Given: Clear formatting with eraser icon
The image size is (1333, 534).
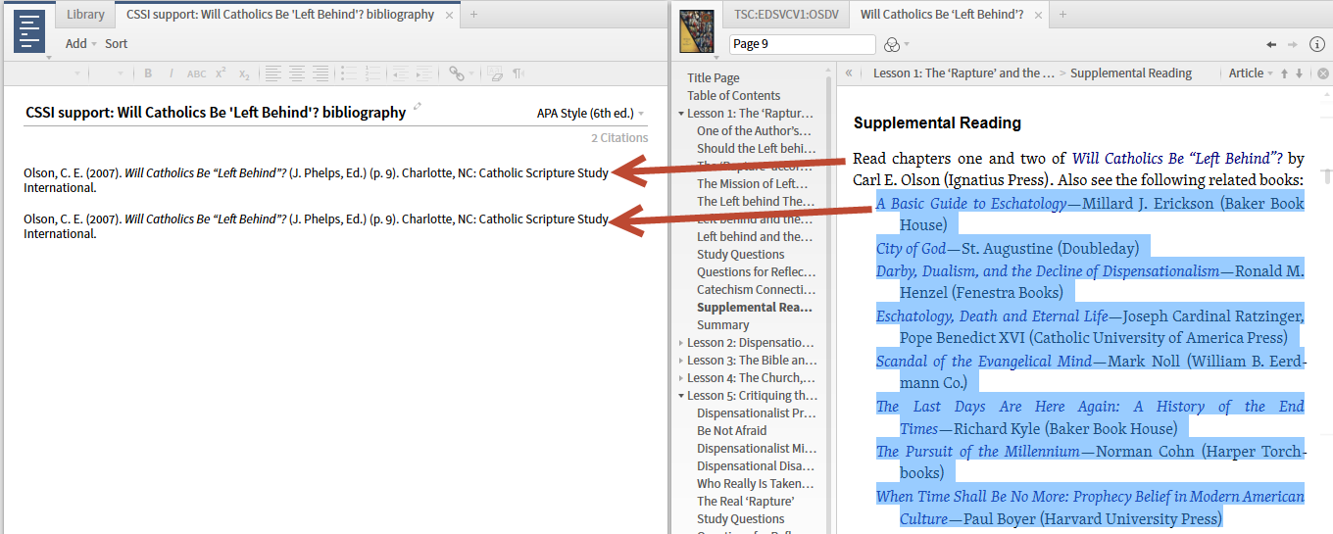Looking at the screenshot, I should [x=495, y=73].
